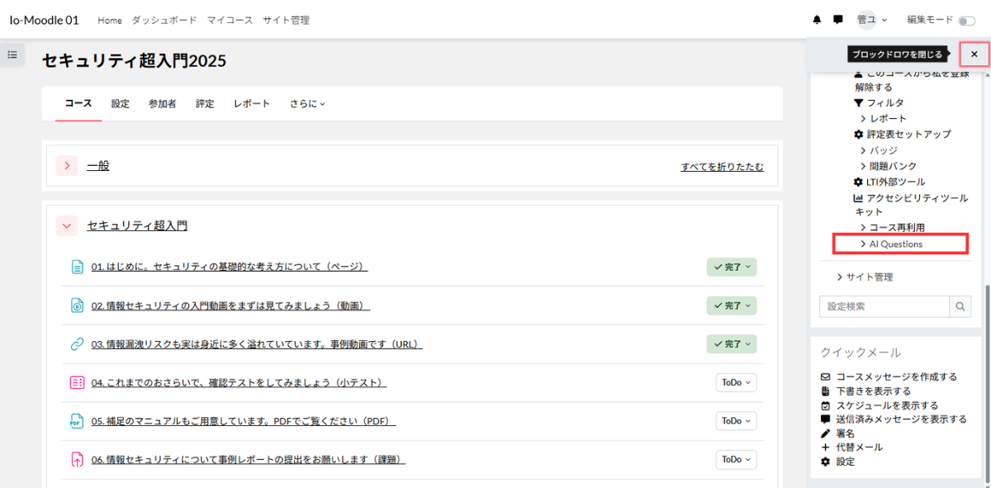Click the search magnifier button
The width and height of the screenshot is (991, 488).
click(x=960, y=306)
